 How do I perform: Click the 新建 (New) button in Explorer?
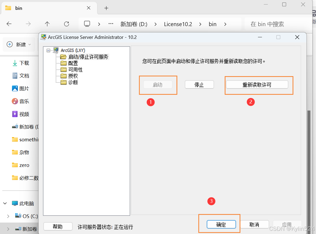click(19, 44)
